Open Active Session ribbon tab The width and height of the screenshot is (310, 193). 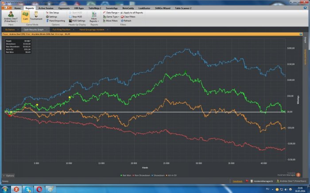point(46,8)
